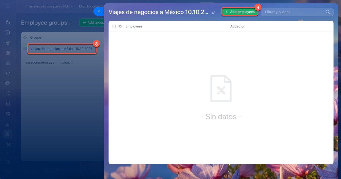Open the gear settings of the Employees grid
This screenshot has width=341, height=179.
click(120, 26)
